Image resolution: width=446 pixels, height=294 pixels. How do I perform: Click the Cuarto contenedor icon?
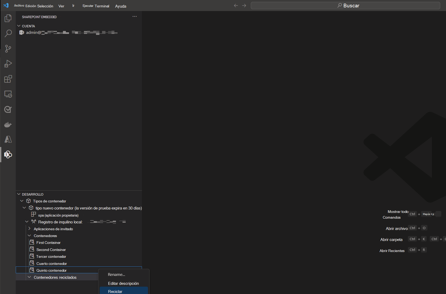click(x=32, y=263)
